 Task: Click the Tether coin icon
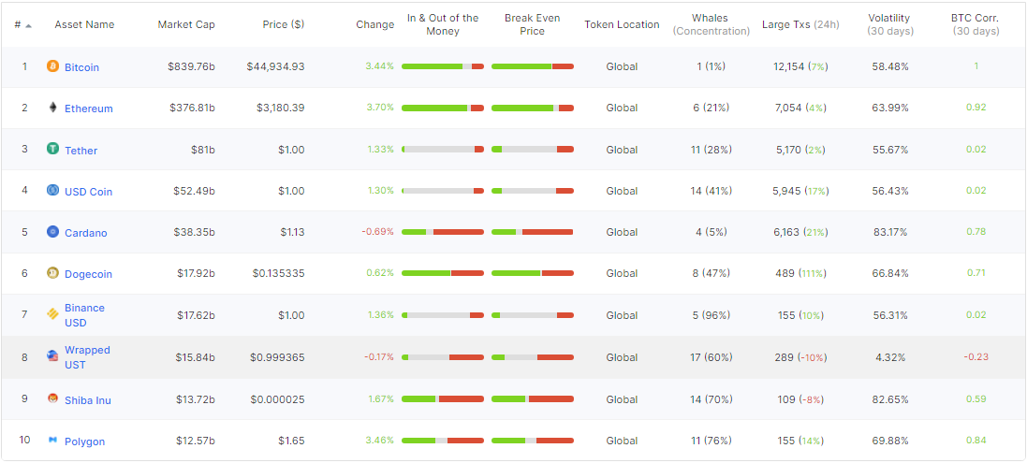[53, 149]
